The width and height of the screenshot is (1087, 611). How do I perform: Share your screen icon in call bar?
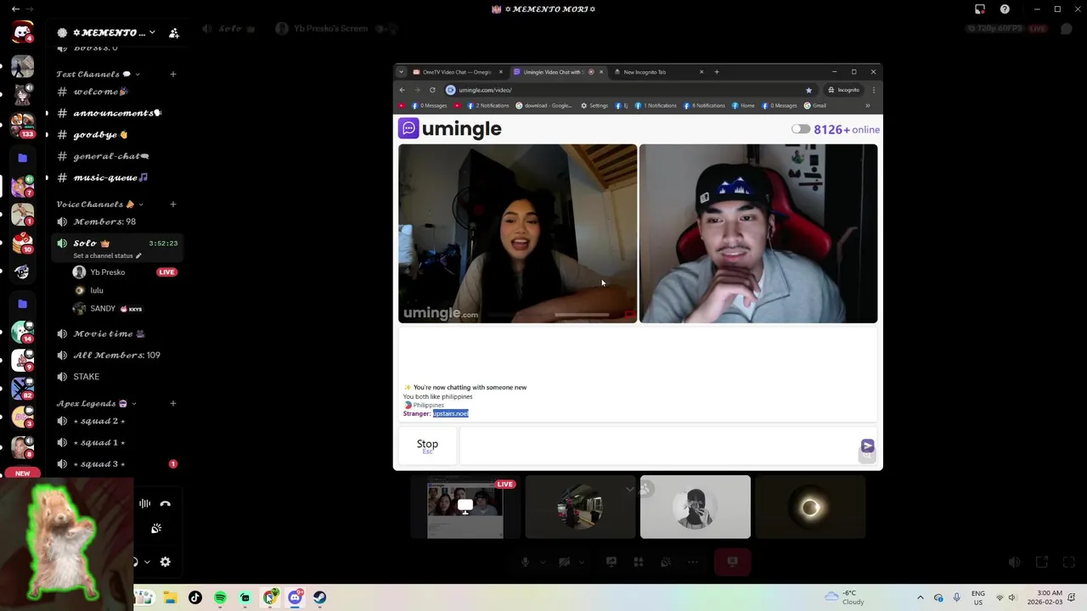pos(611,562)
